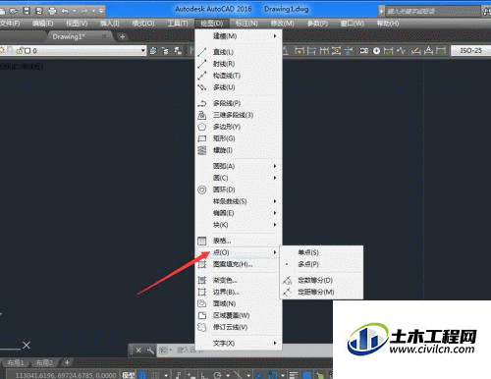Click the layer 0 color swatch
The image size is (491, 379).
[x=27, y=51]
